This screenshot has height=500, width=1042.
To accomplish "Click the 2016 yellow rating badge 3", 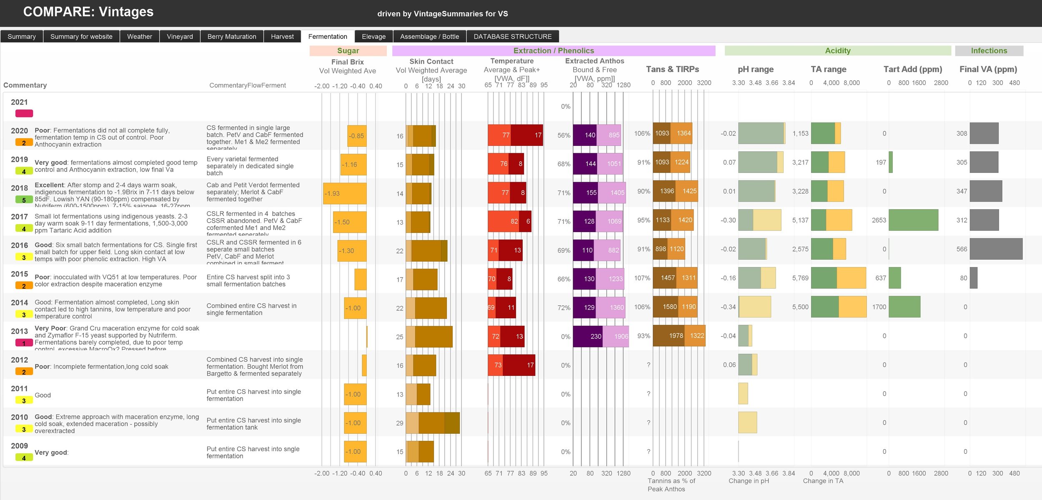I will point(24,257).
